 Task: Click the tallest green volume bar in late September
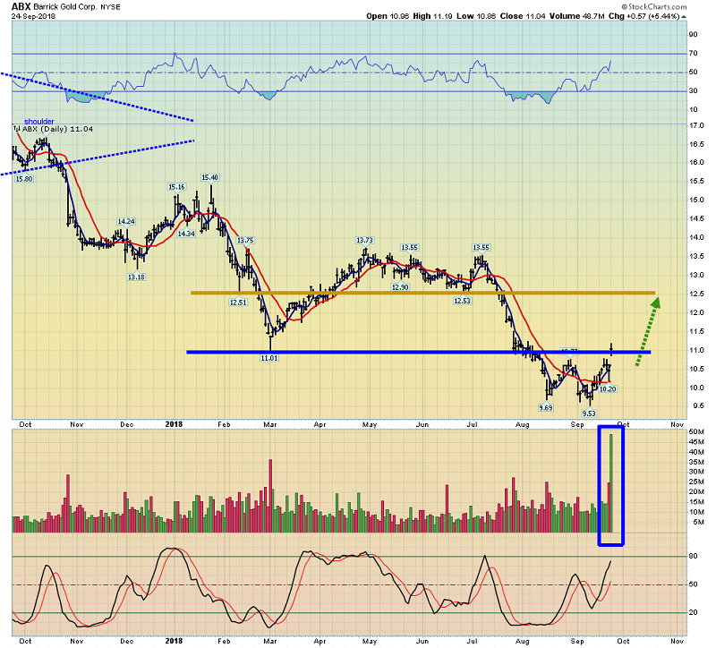pyautogui.click(x=611, y=483)
